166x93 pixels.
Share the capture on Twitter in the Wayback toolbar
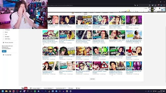coord(164,10)
